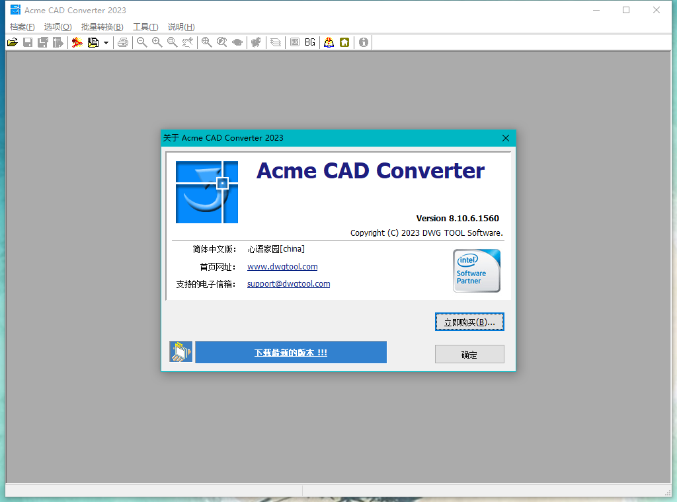
Task: Click the Zoom Extents crosshair magnifier icon
Action: click(207, 42)
